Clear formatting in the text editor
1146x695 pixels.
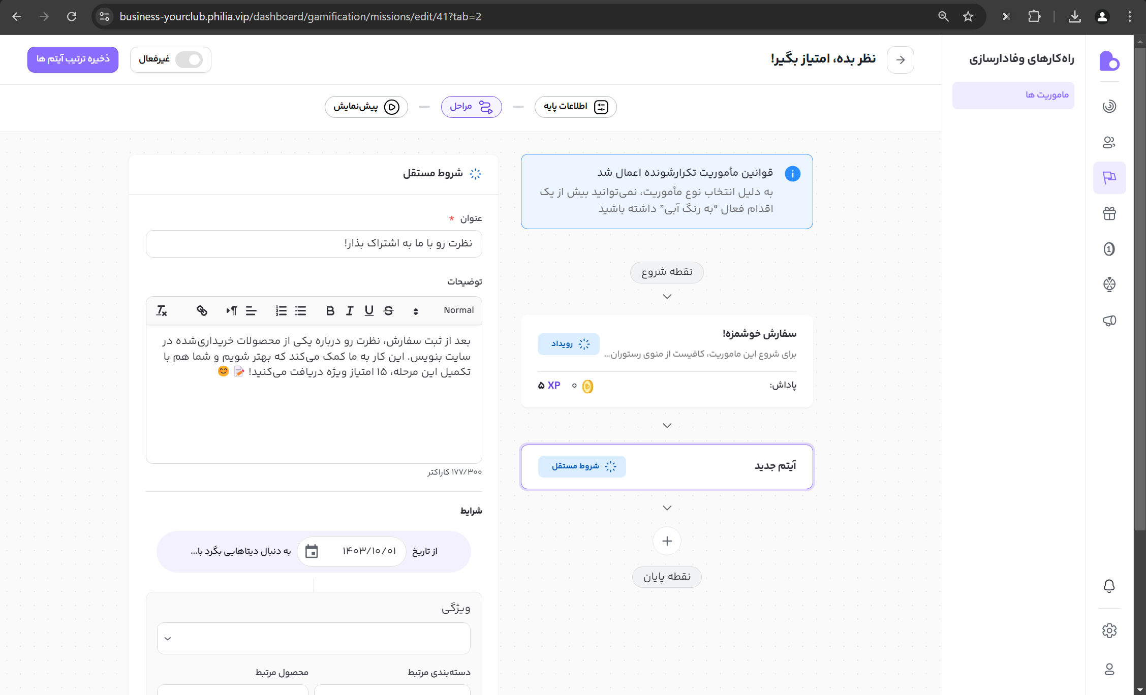162,310
